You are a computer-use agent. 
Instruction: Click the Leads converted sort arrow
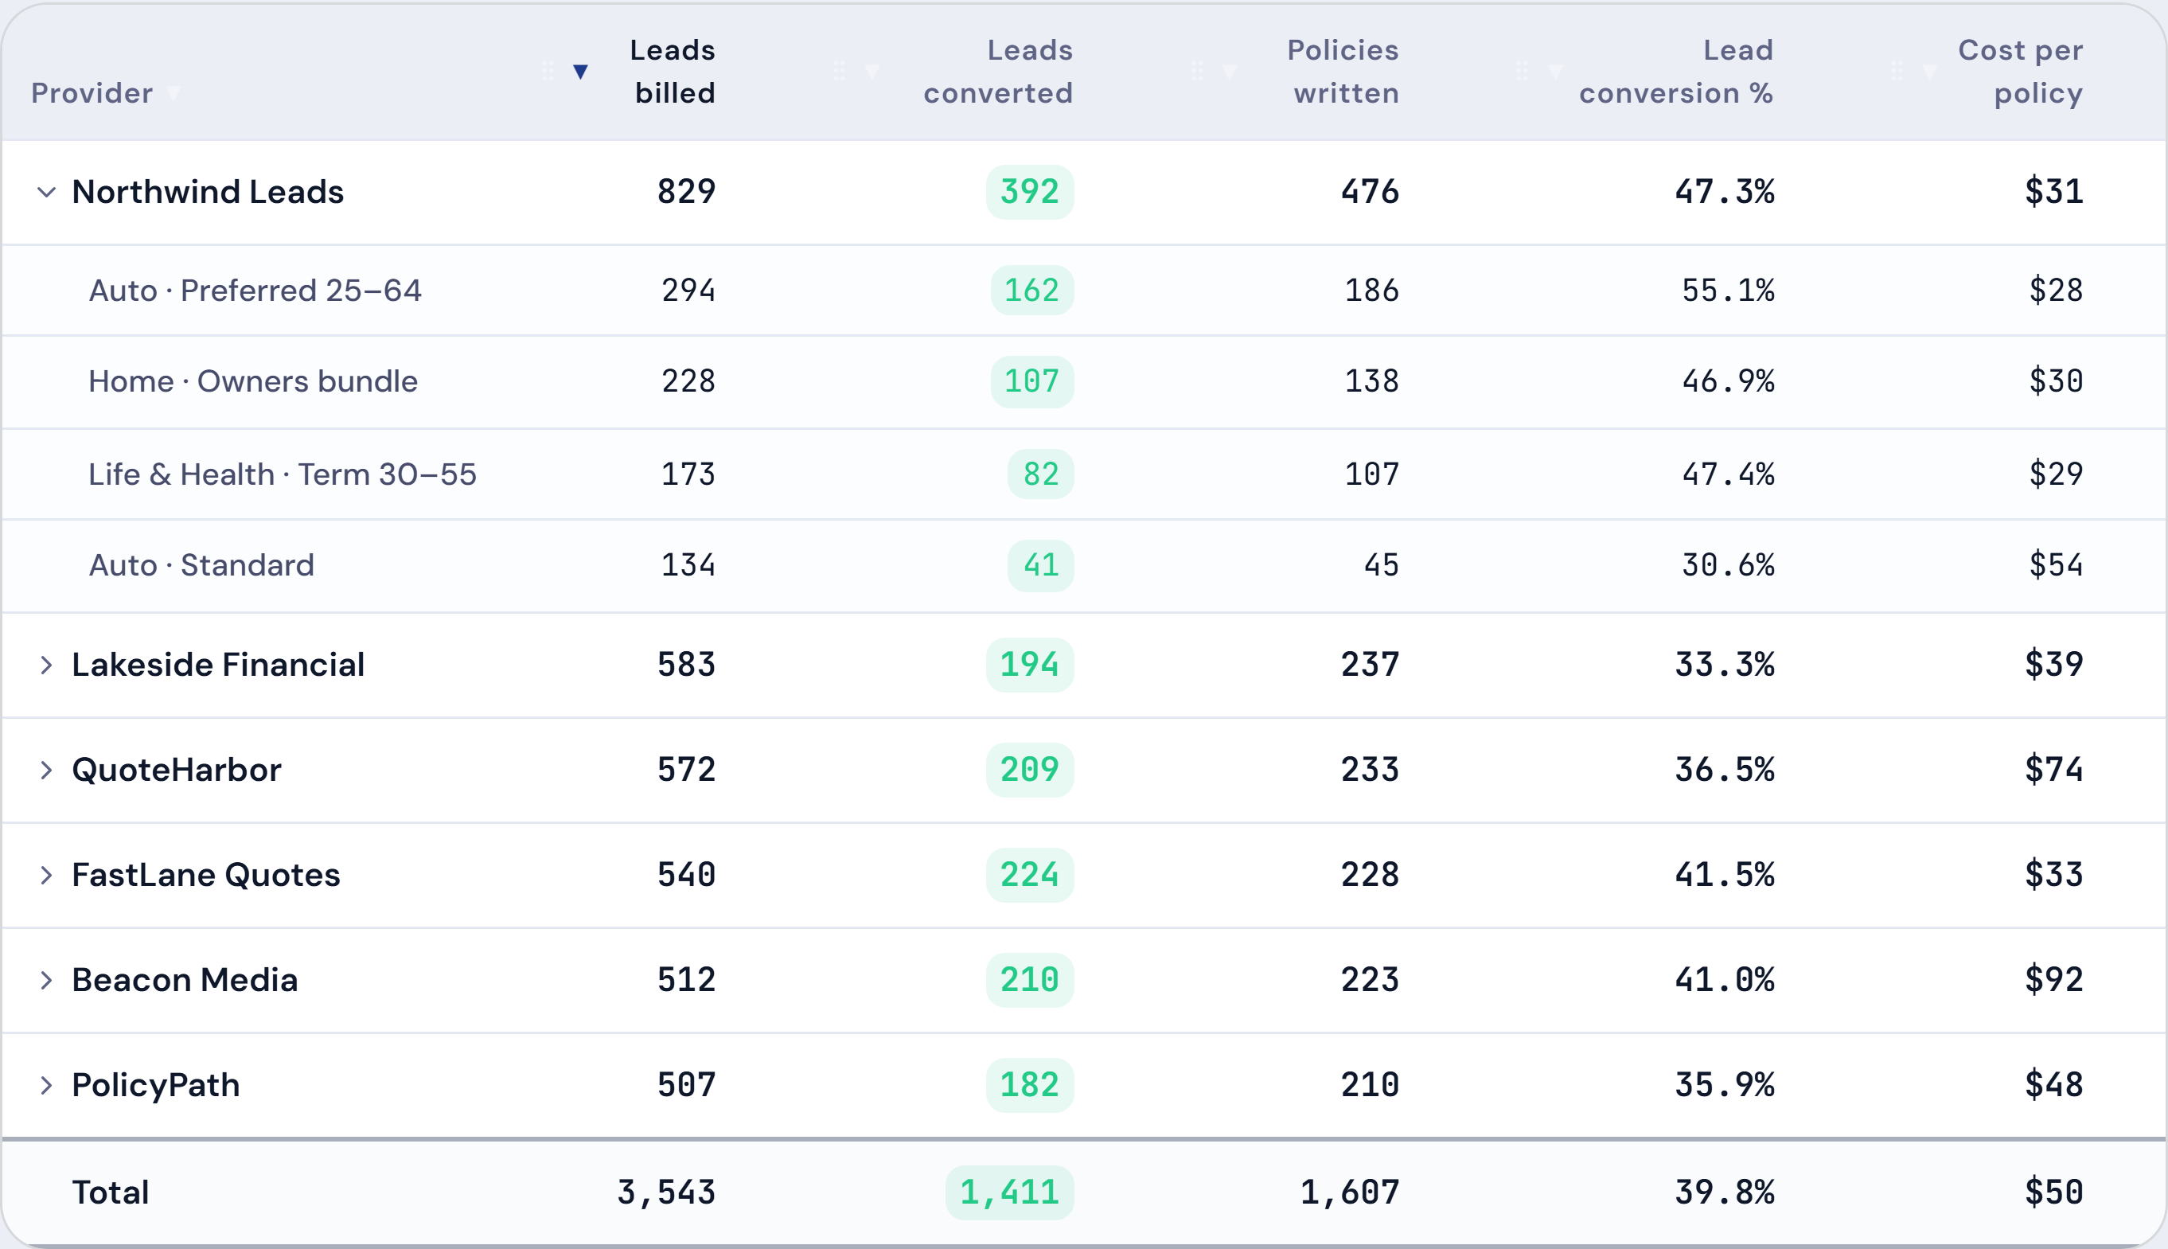[871, 71]
